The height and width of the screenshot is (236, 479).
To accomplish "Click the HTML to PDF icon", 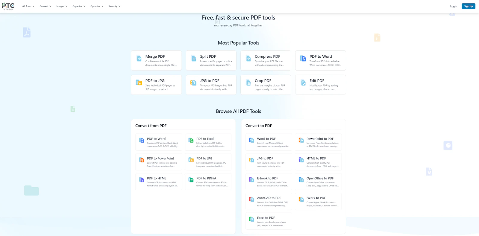I will (301, 160).
